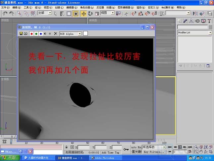Screen dimensions: 214x161
Task: Activate the Select and Scale tool
Action: coord(97,14)
